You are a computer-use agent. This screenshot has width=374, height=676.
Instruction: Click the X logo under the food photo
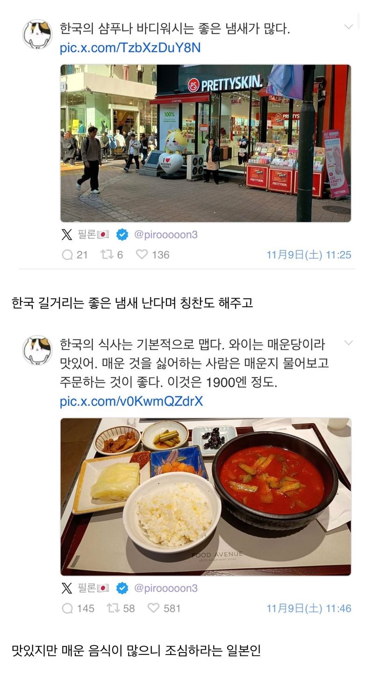(x=67, y=588)
